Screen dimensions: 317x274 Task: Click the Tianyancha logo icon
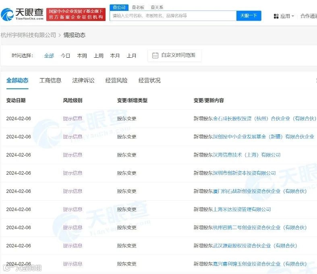click(x=7, y=15)
